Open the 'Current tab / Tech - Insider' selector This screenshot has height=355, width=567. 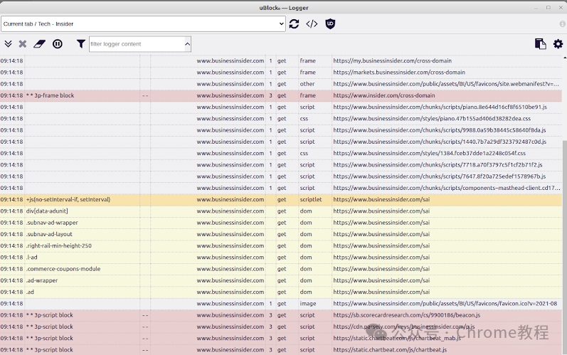143,24
